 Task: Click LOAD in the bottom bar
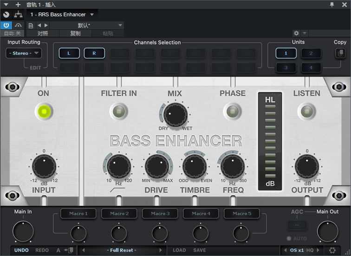tap(179, 250)
